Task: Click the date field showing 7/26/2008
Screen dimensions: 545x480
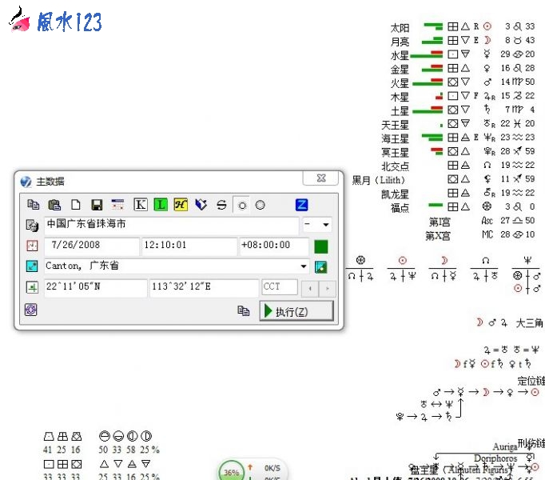Action: [x=92, y=246]
